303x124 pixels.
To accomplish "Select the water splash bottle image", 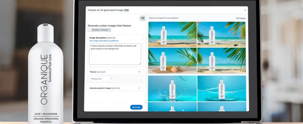I will click(x=172, y=88).
